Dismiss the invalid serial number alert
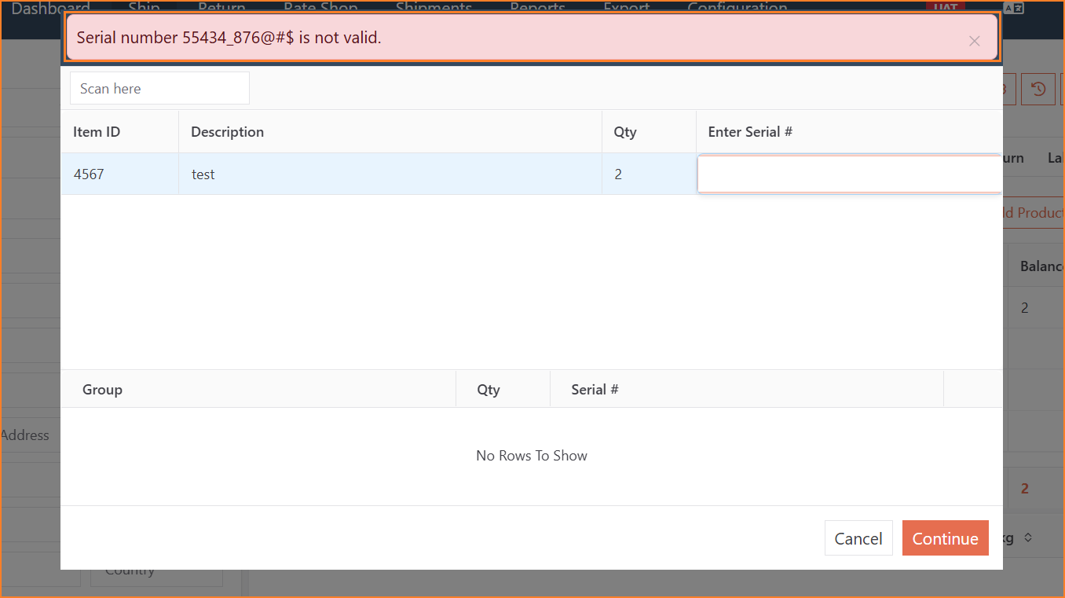Viewport: 1065px width, 598px height. (x=974, y=41)
